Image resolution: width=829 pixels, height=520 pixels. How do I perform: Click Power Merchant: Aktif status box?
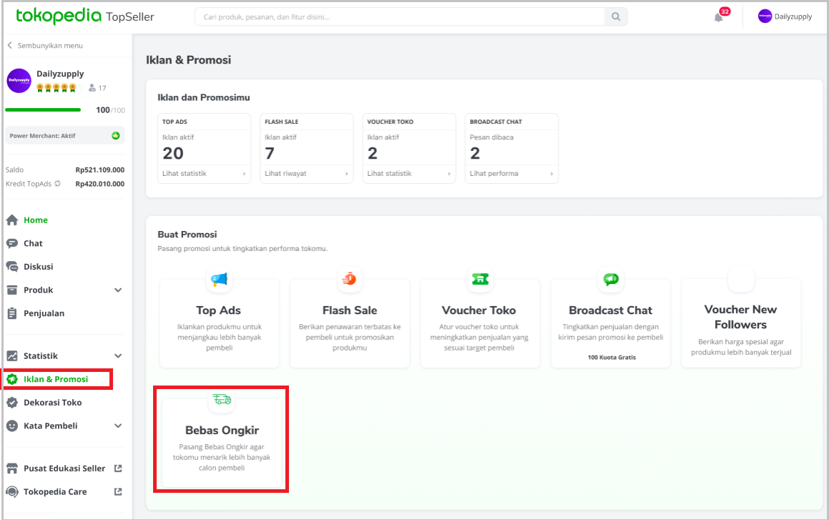pyautogui.click(x=65, y=136)
